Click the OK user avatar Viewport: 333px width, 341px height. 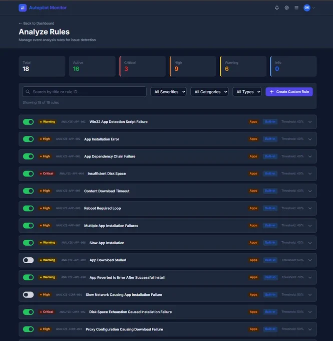[x=307, y=8]
